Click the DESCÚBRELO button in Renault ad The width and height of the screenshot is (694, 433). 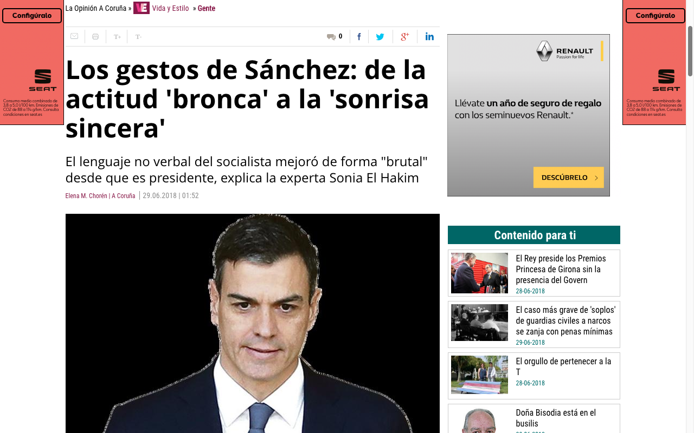point(568,178)
